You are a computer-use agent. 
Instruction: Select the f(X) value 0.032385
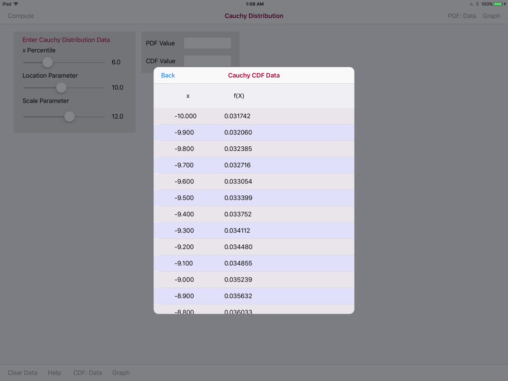coord(238,149)
